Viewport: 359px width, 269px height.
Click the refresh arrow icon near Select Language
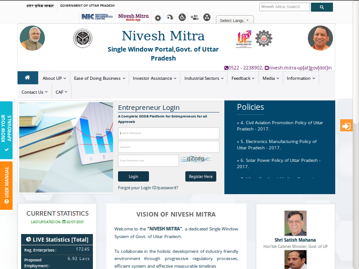tap(170, 18)
